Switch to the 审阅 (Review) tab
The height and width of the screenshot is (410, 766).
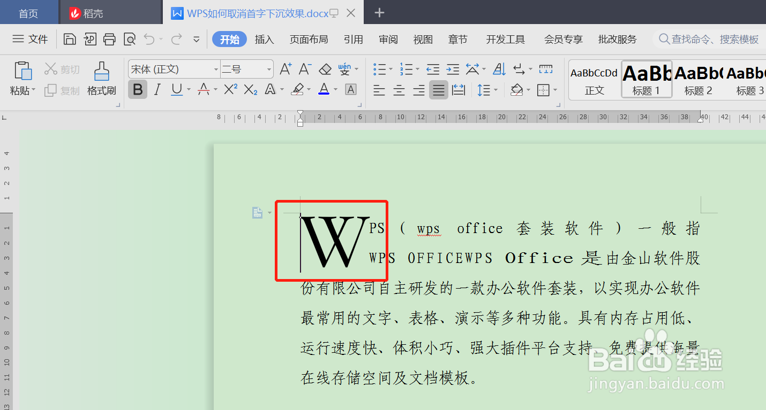pyautogui.click(x=388, y=40)
